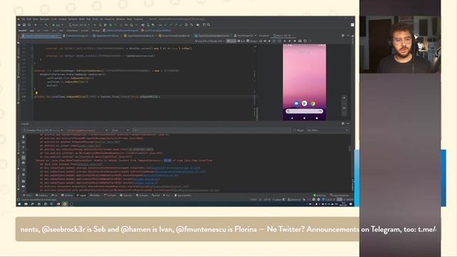Click emulator Overview square toolbar icon
Screen dimensions: 457x257
tap(295, 41)
